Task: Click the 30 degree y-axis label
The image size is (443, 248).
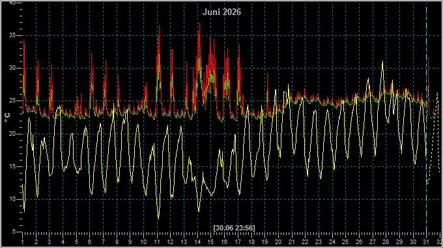Action: (12, 69)
